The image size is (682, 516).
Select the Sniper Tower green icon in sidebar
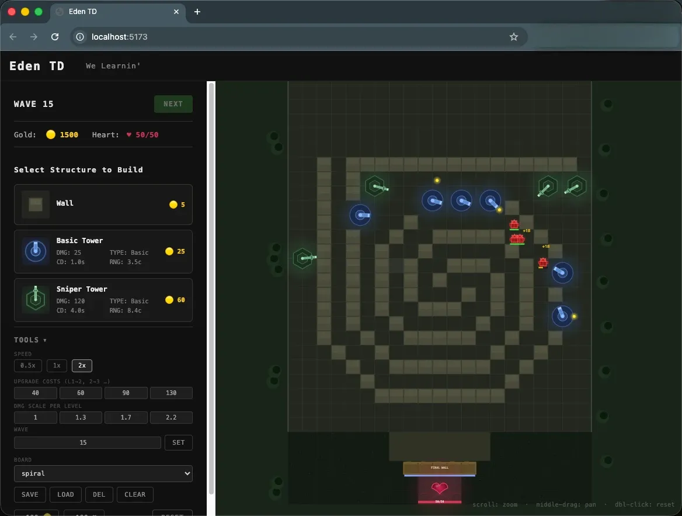click(35, 300)
